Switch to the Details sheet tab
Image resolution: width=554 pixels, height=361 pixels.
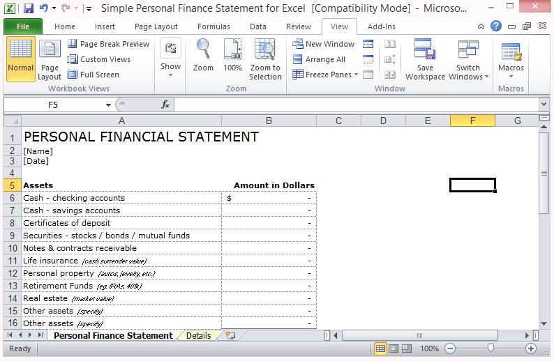(198, 336)
